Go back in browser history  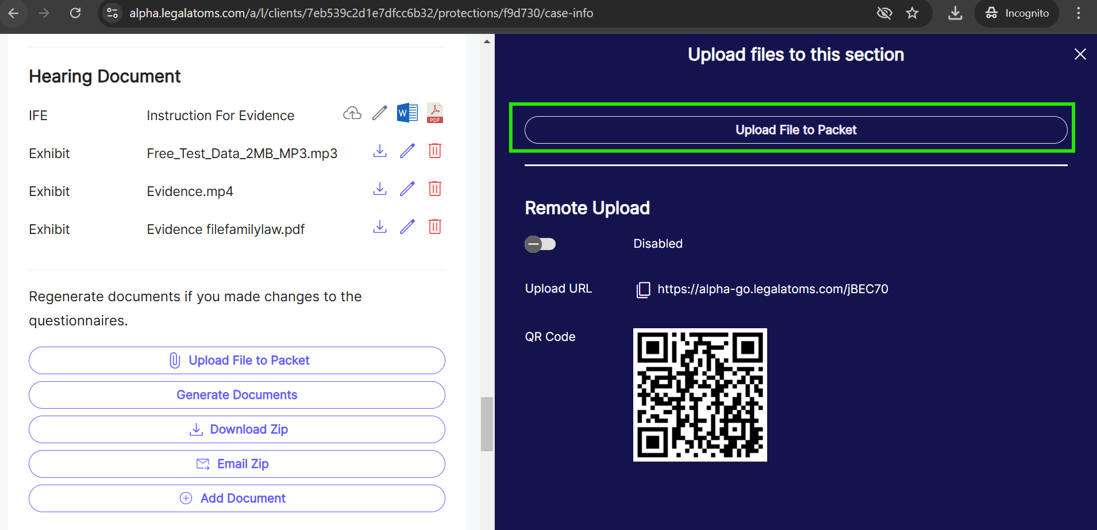tap(14, 13)
